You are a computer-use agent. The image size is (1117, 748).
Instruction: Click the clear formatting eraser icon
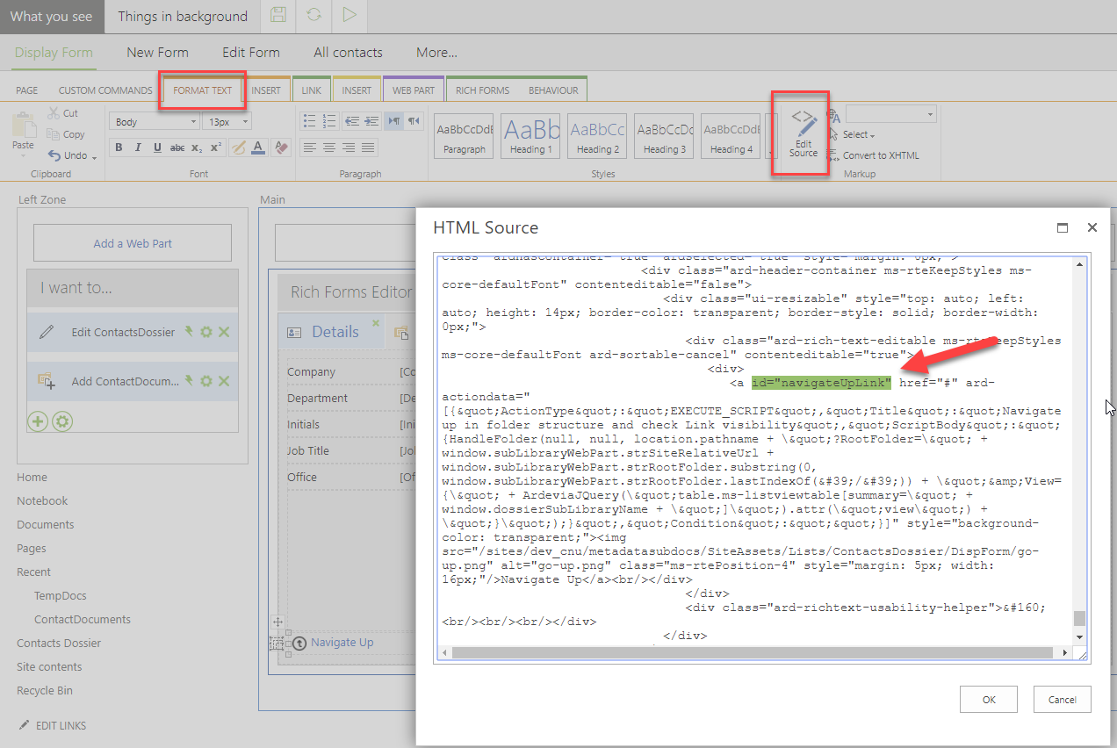(x=281, y=148)
